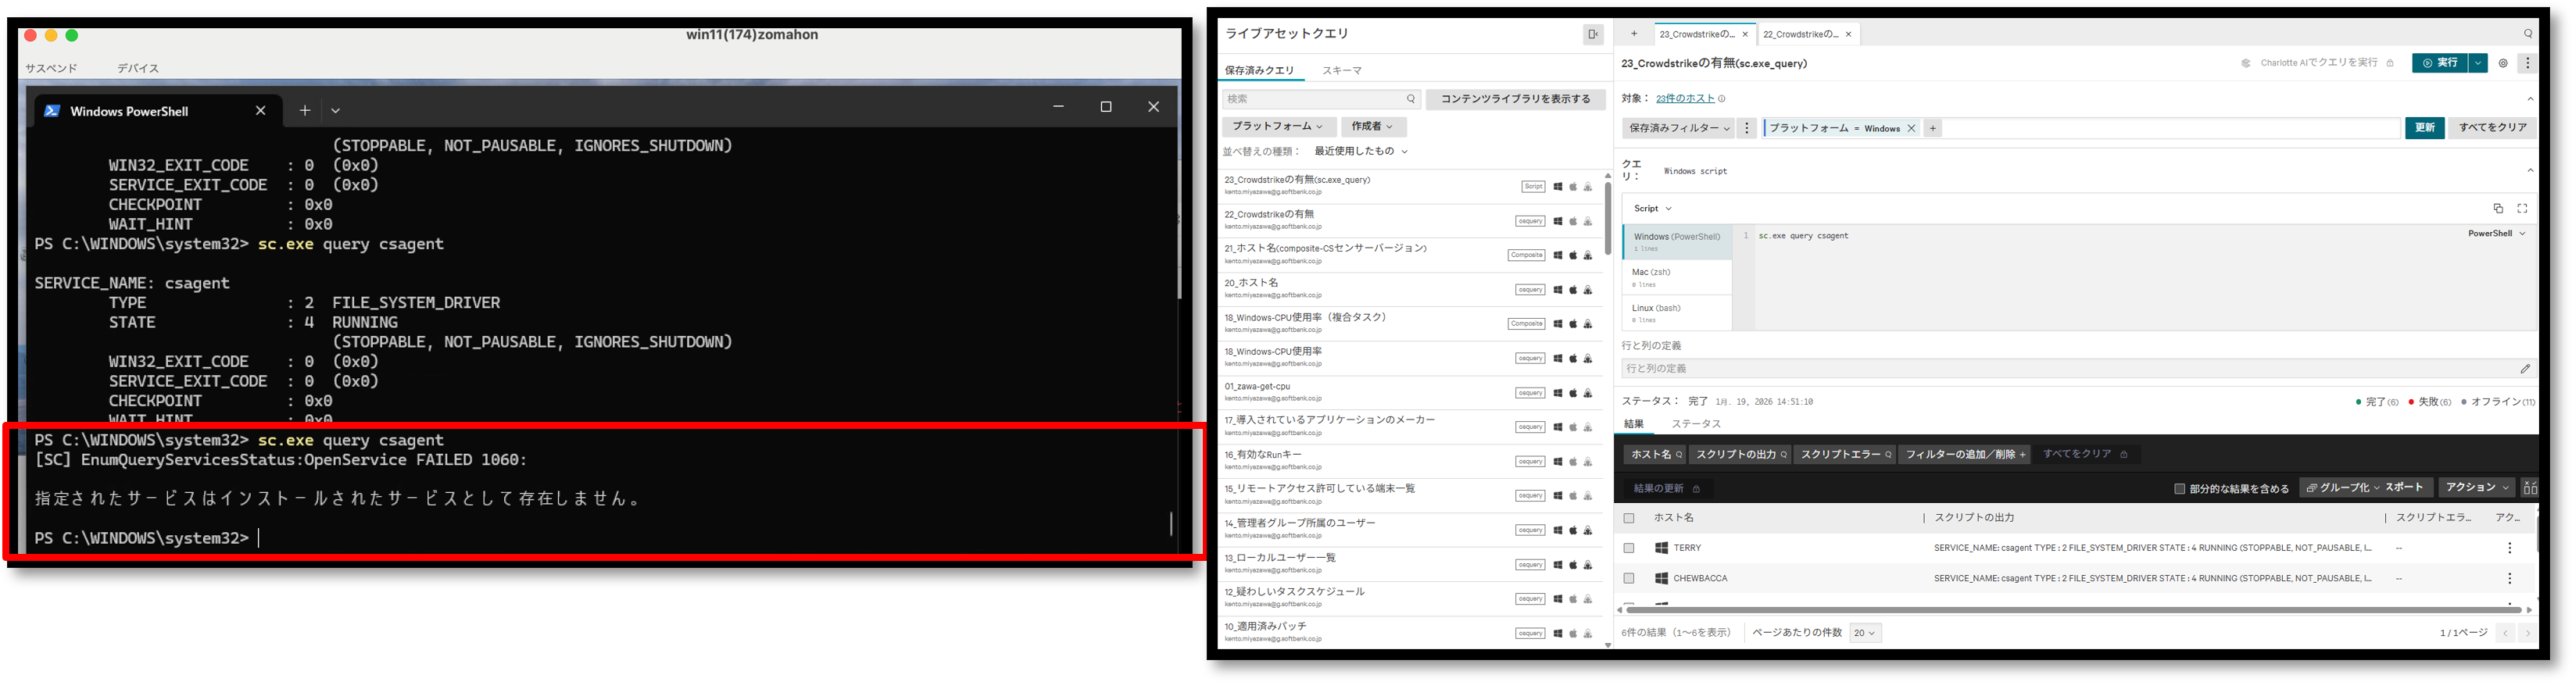2572x682 pixels.
Task: Check the CHEWBACCA host row checkbox
Action: pos(1629,578)
